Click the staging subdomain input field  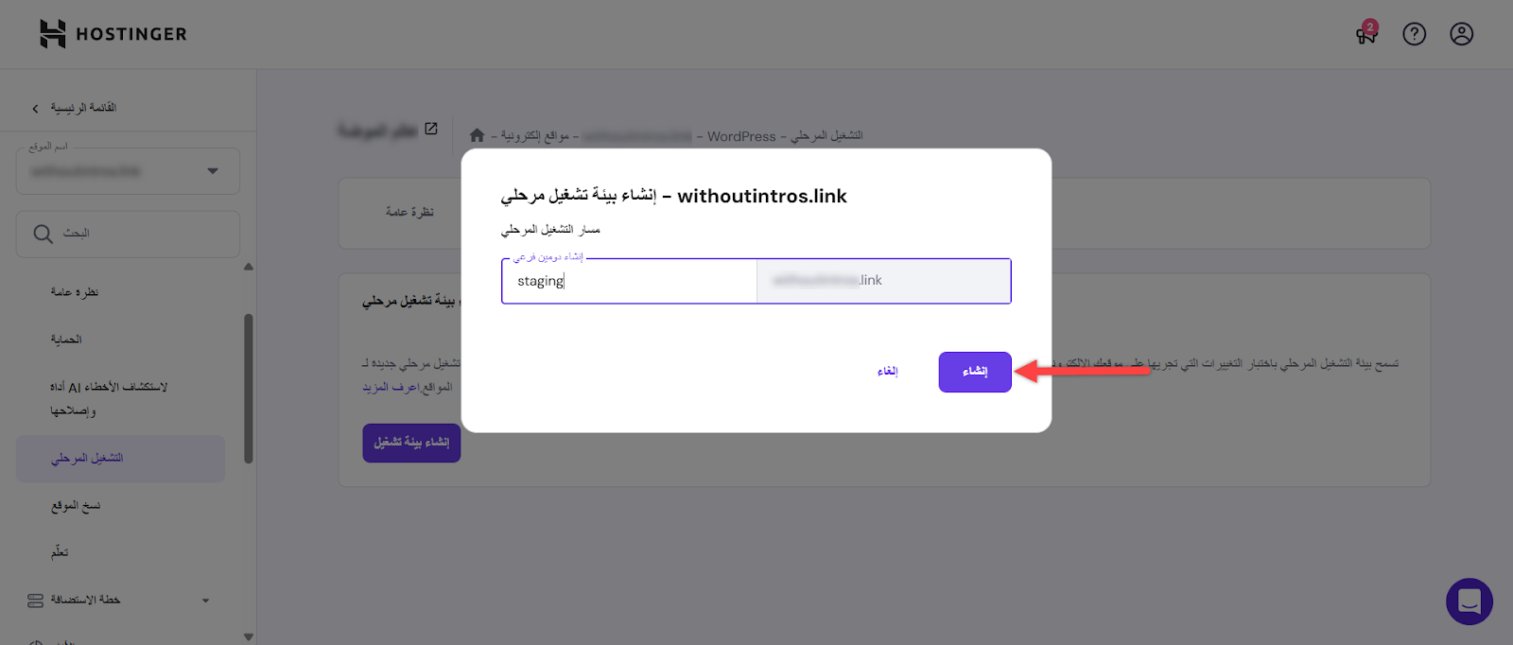pos(629,281)
